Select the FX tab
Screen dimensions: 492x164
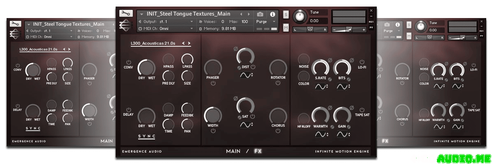pos(258,151)
